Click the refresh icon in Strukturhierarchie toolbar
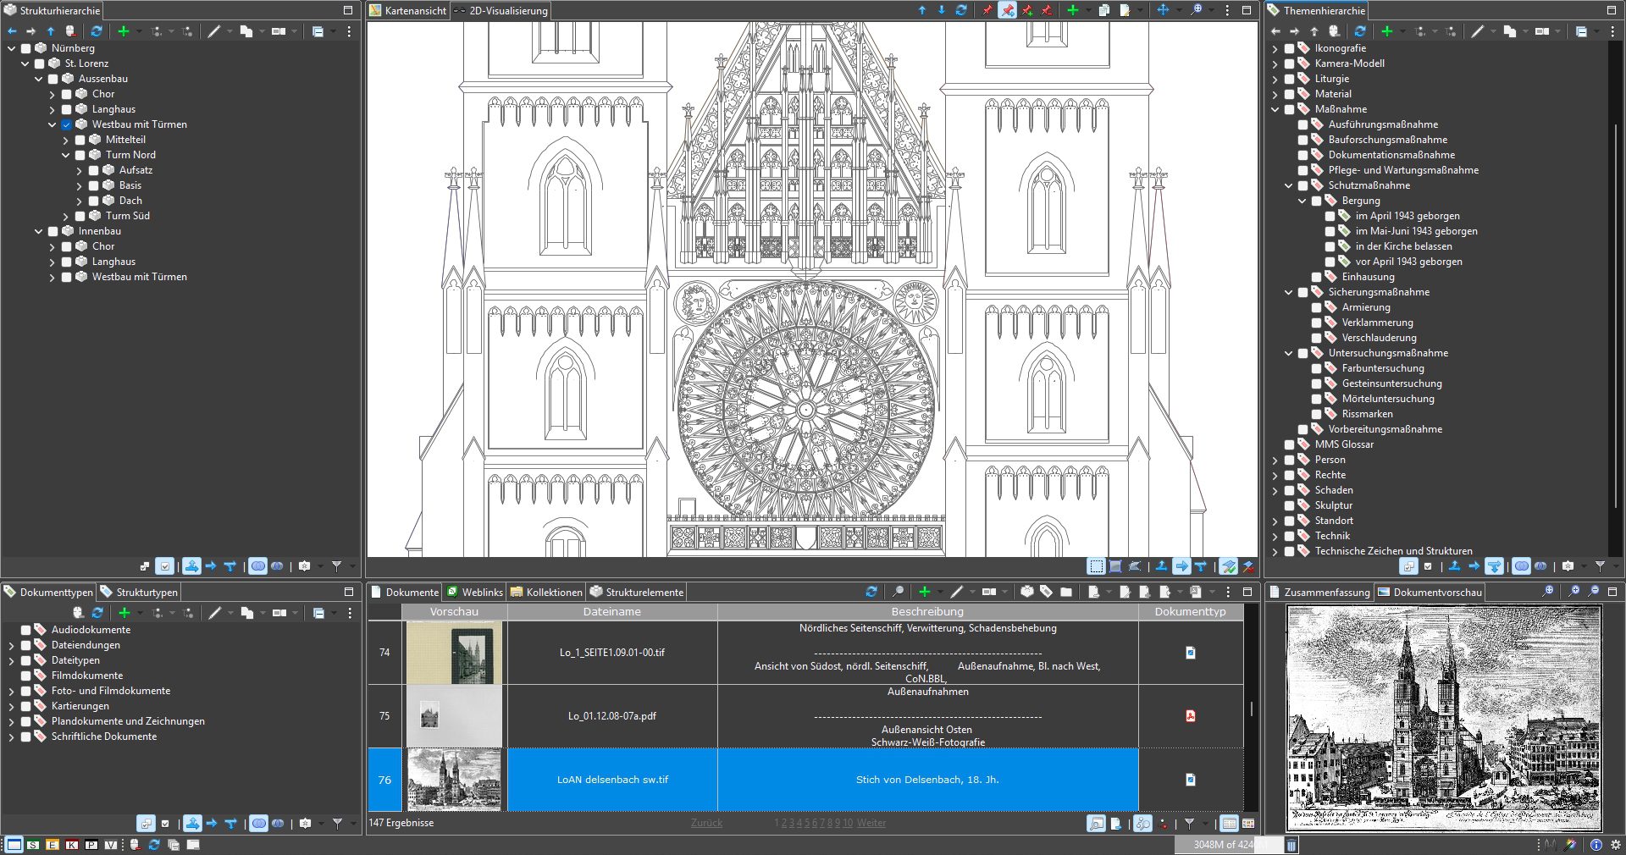This screenshot has width=1626, height=855. 97,31
